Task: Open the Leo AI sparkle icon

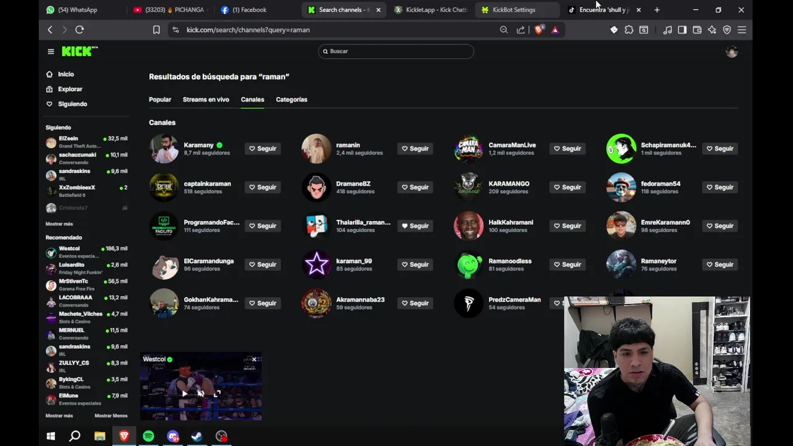Action: point(712,30)
